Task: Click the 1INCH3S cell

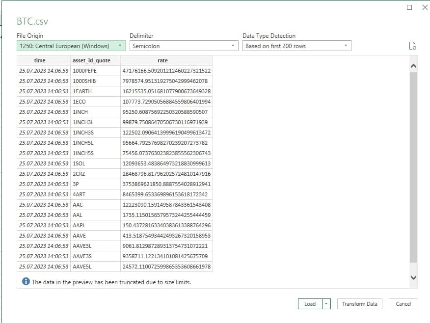Action: pyautogui.click(x=95, y=133)
